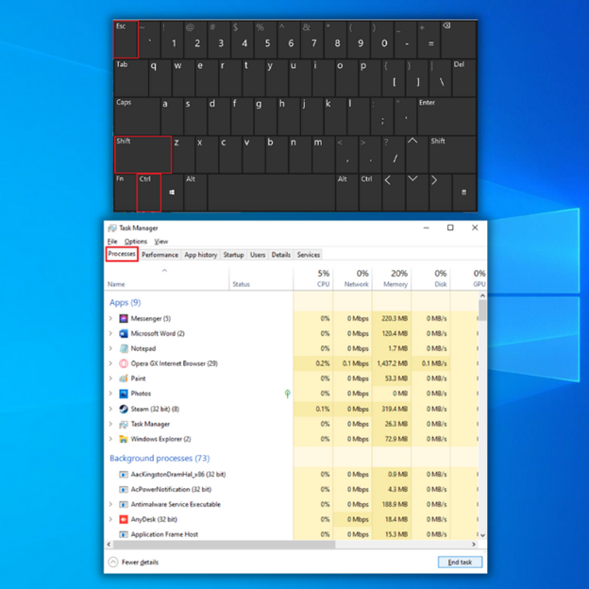Image resolution: width=589 pixels, height=589 pixels.
Task: Click the Photos app icon
Action: tap(124, 394)
